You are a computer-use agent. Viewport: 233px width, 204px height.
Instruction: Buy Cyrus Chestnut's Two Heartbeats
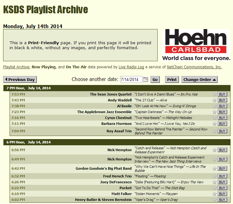click(222, 118)
